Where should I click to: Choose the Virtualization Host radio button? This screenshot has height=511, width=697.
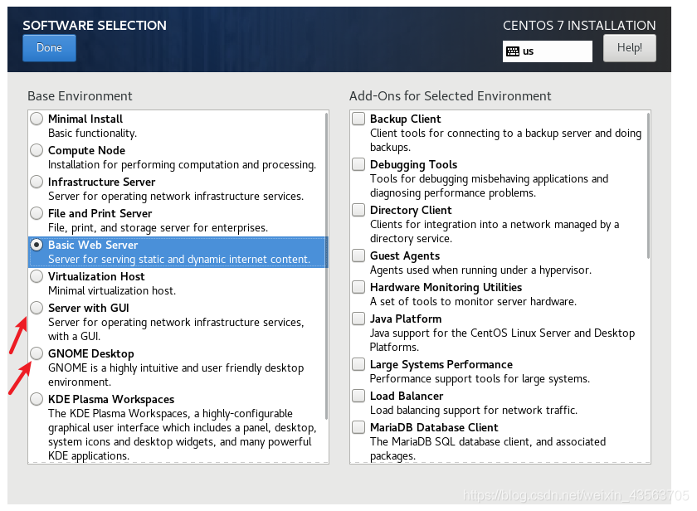(37, 276)
